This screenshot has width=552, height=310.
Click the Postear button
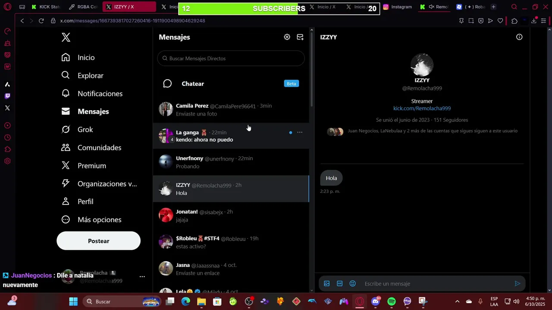coord(98,241)
